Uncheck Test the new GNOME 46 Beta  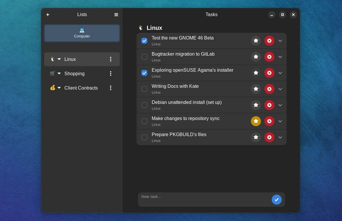point(144,41)
